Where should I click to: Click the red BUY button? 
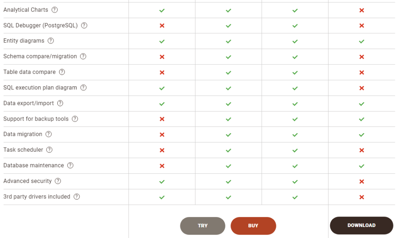click(x=253, y=226)
